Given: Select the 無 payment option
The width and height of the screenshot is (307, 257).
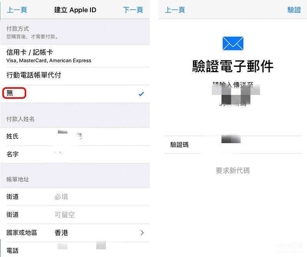Looking at the screenshot, I should (x=75, y=94).
